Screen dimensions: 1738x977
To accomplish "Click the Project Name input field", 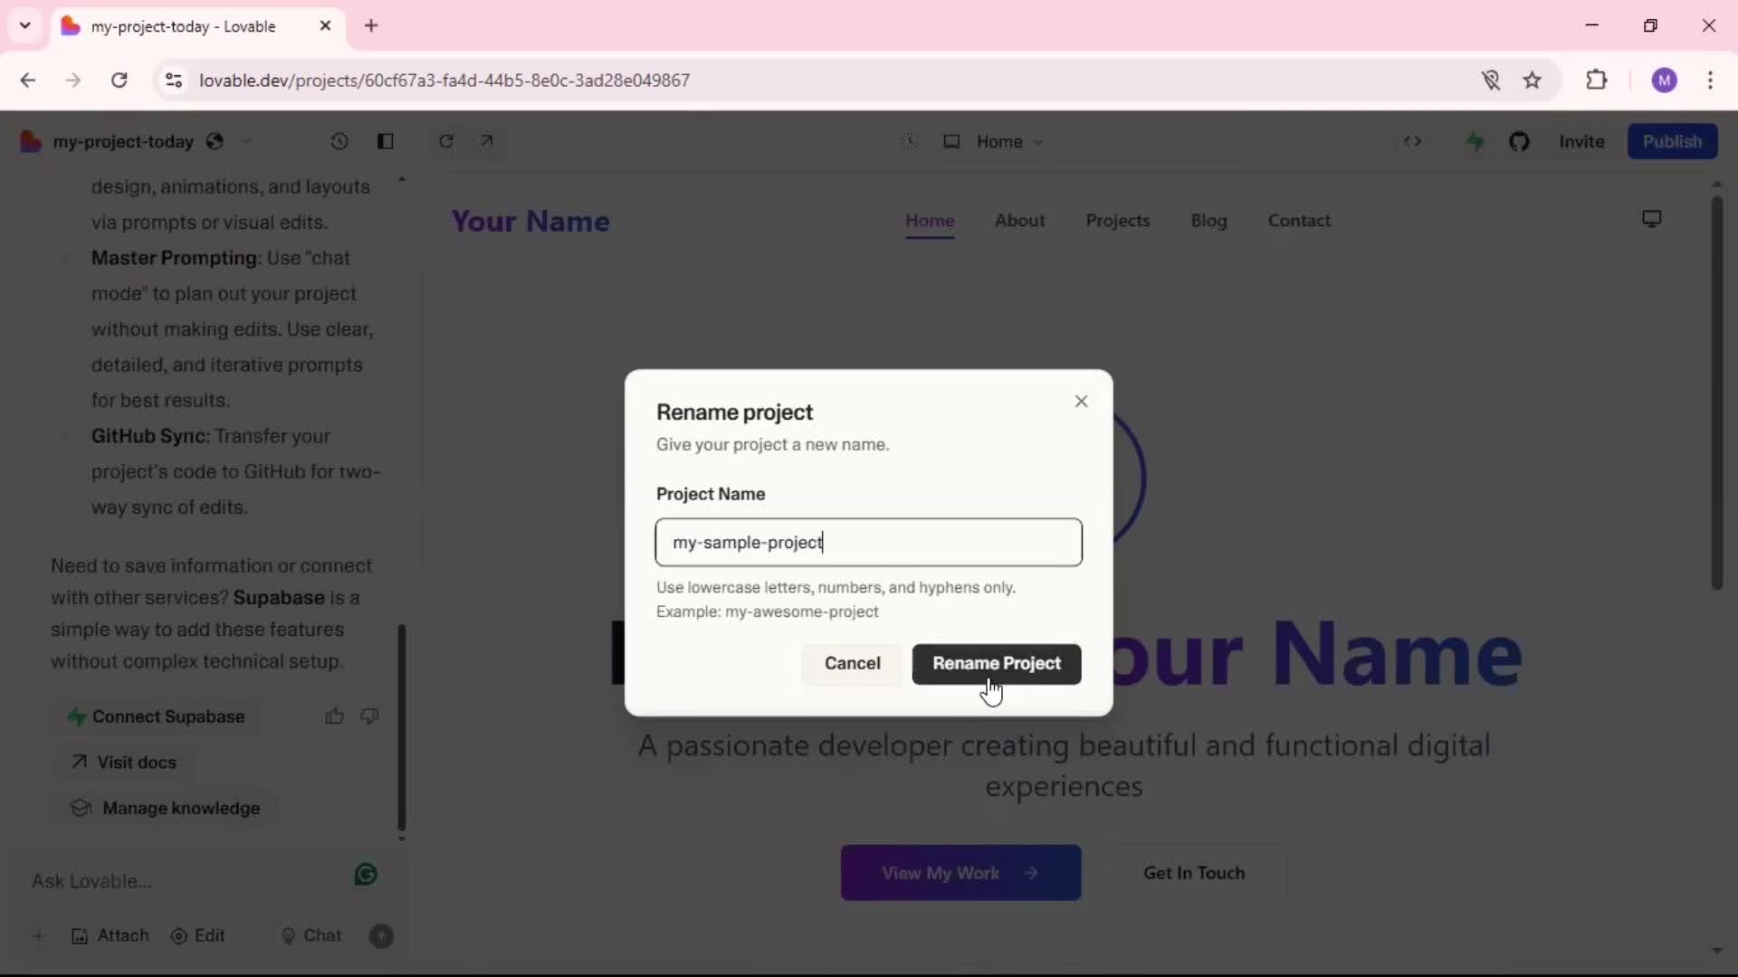I will pos(868,543).
